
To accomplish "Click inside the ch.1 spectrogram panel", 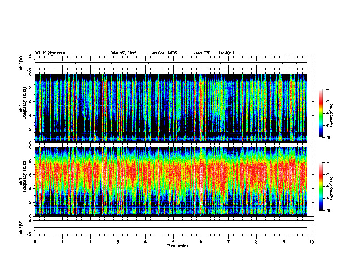I will 171,108.
